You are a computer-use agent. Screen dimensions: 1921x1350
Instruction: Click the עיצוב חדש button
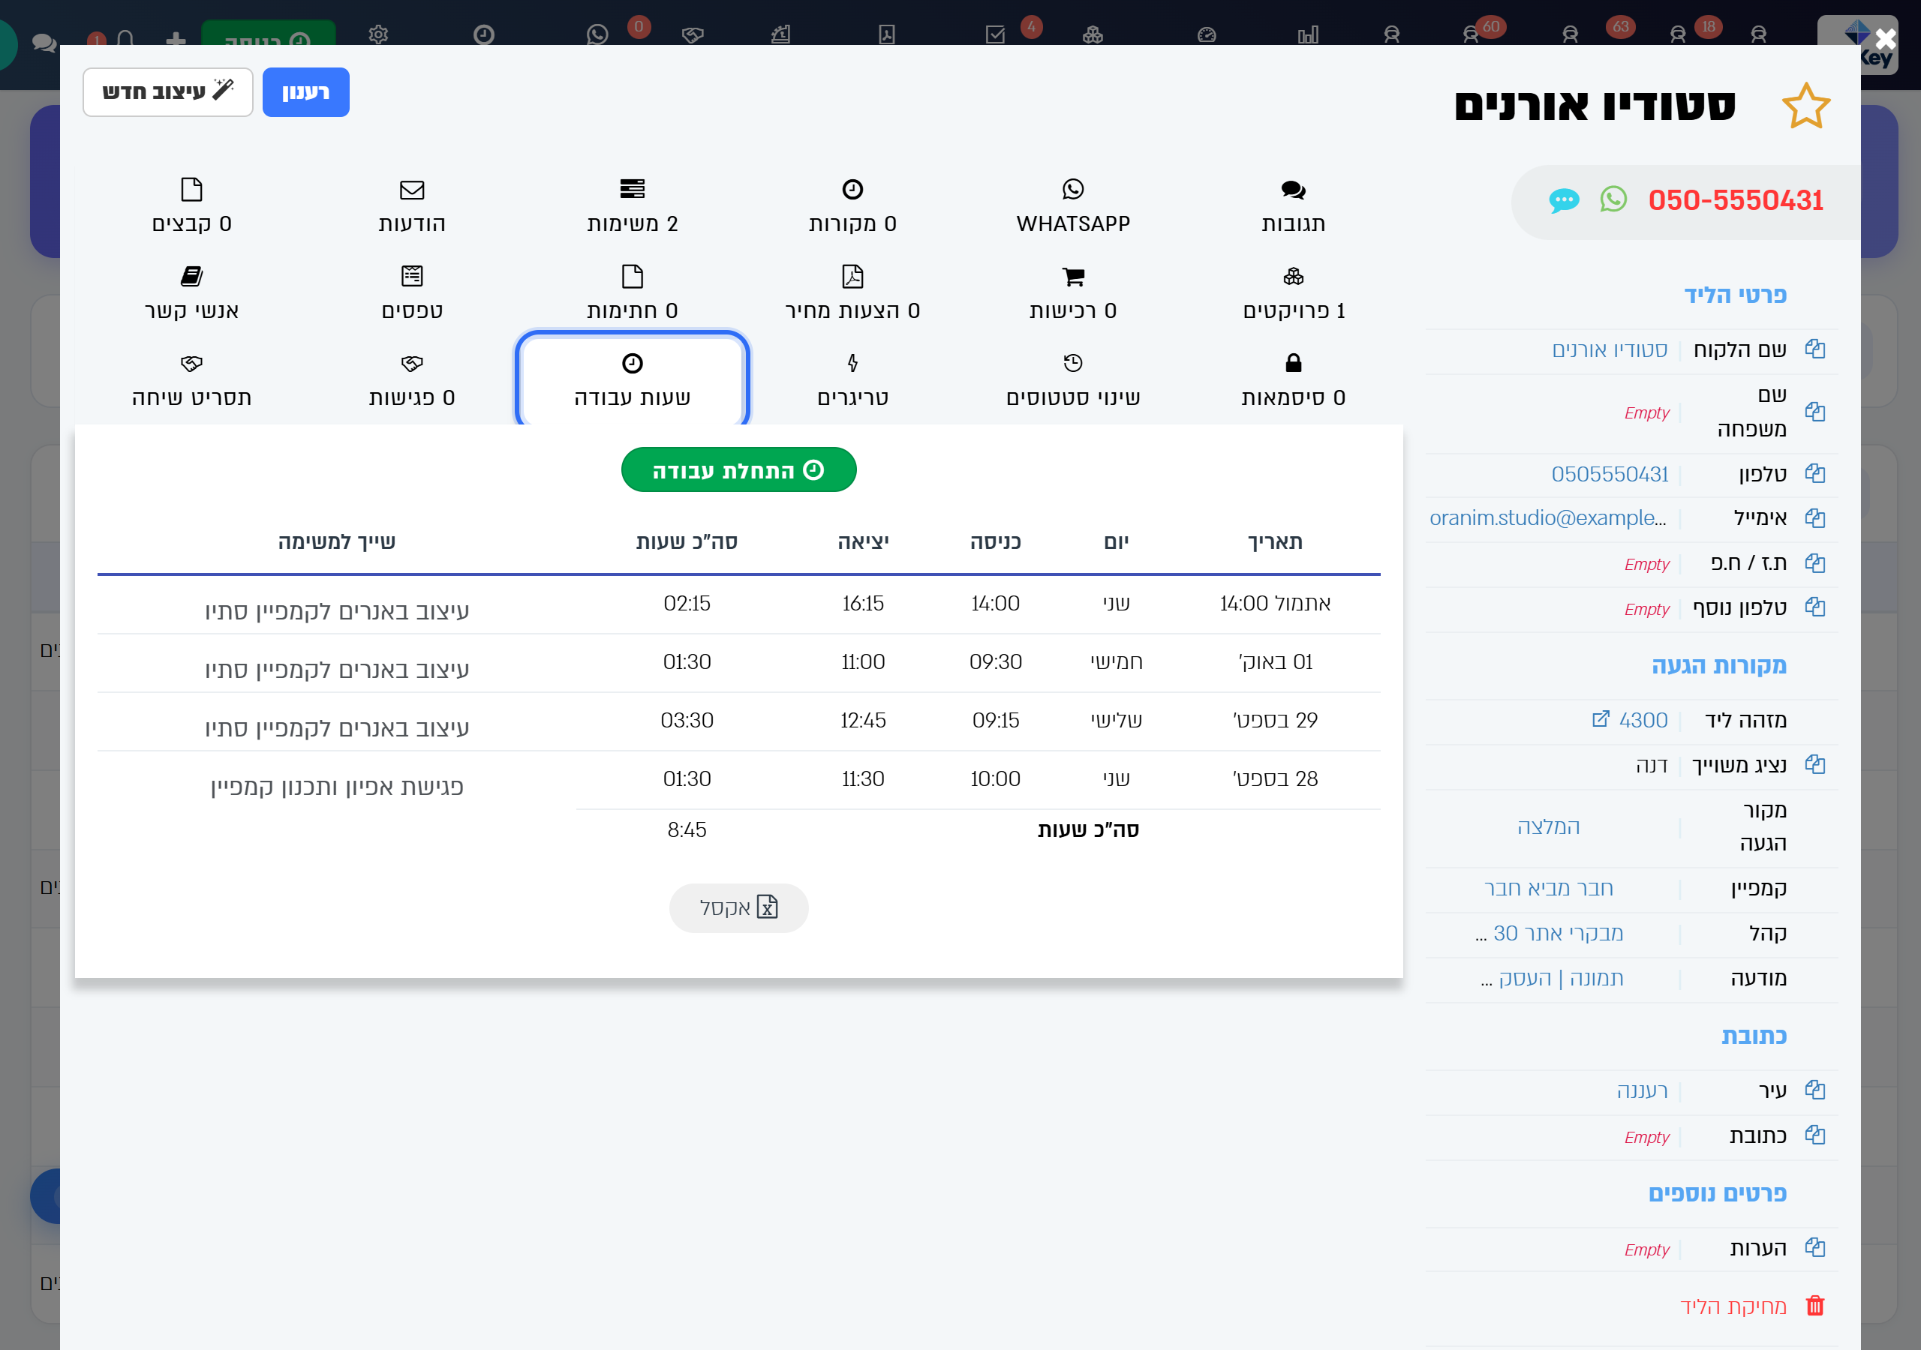(167, 92)
